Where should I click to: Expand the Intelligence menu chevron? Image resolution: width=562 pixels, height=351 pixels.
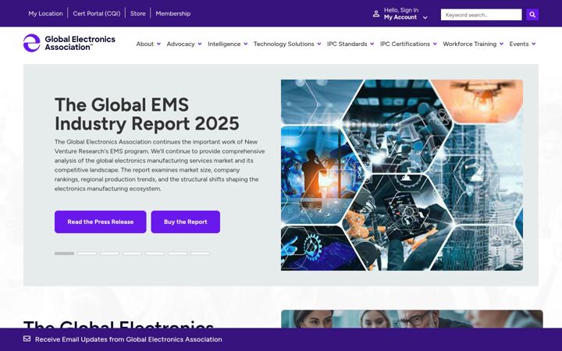(x=246, y=44)
